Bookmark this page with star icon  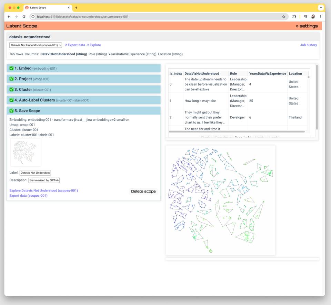pos(284,17)
